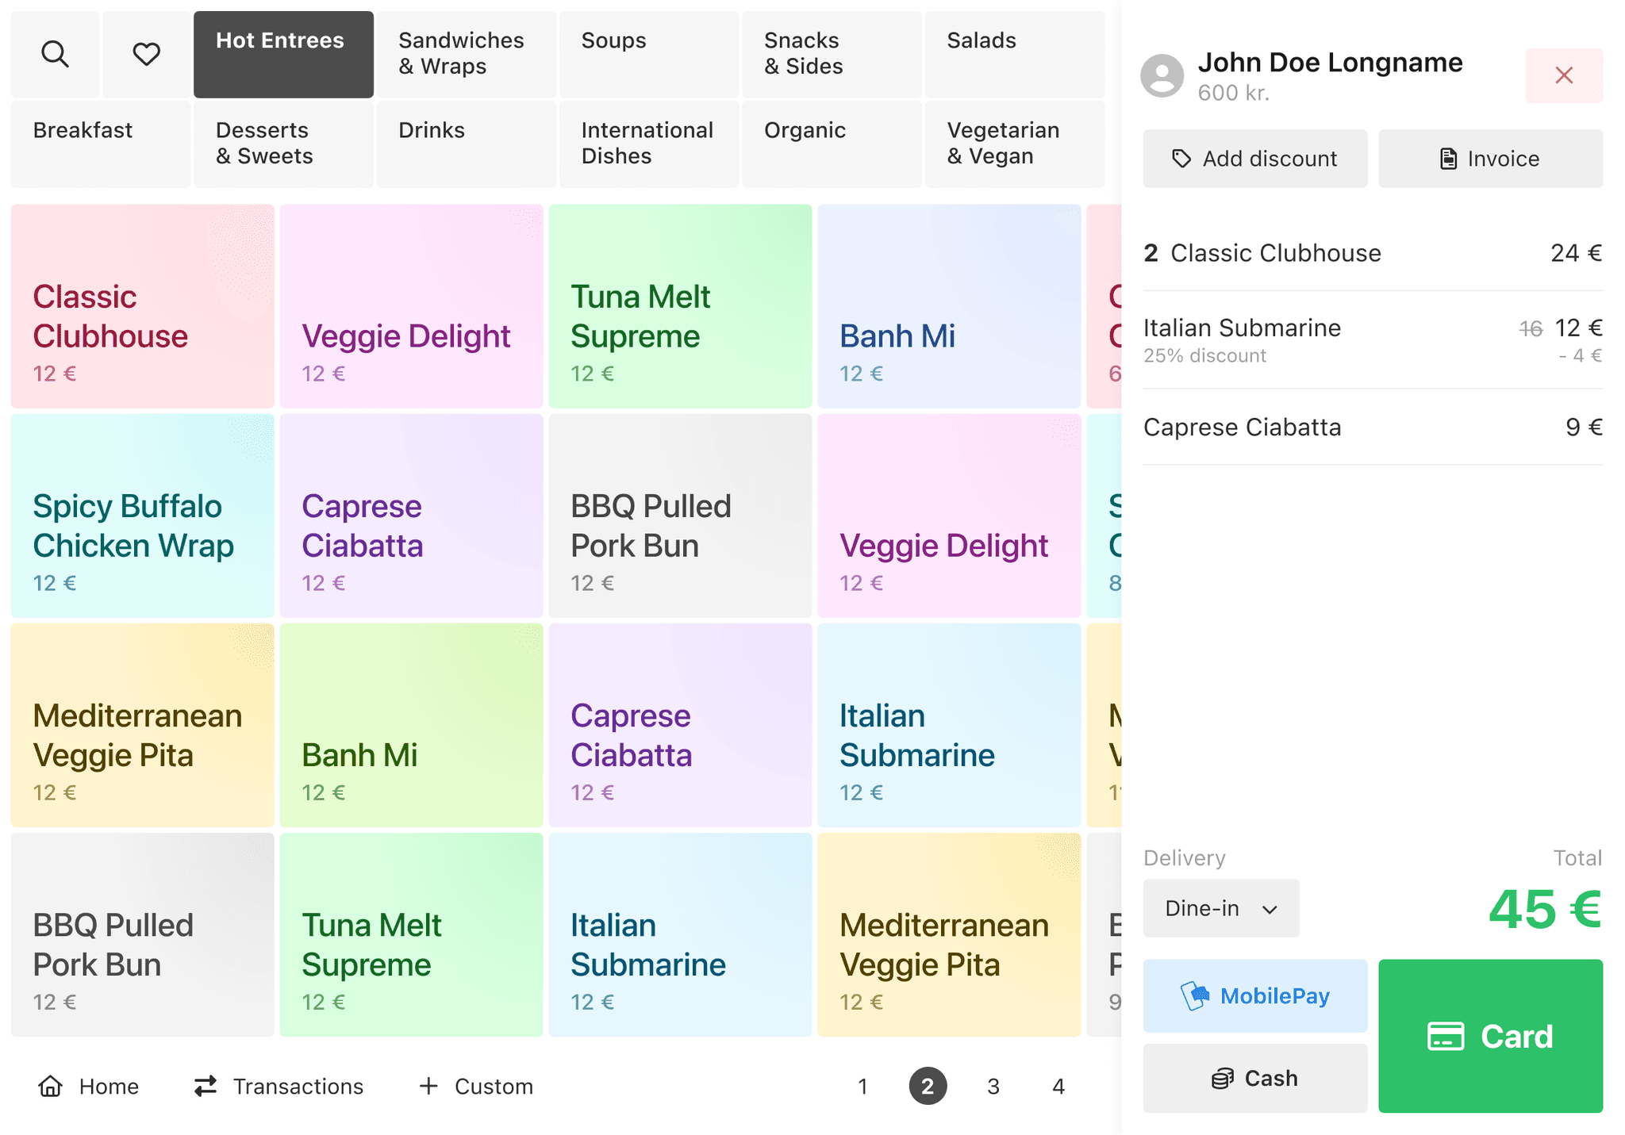Show favorites with the heart icon
This screenshot has height=1135, width=1625.
[x=146, y=54]
